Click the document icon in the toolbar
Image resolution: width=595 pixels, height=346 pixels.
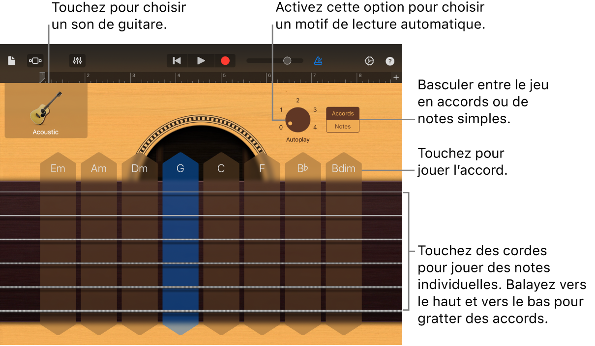[x=12, y=60]
